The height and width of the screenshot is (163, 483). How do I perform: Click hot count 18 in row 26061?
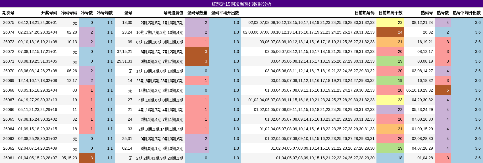pos(390,158)
